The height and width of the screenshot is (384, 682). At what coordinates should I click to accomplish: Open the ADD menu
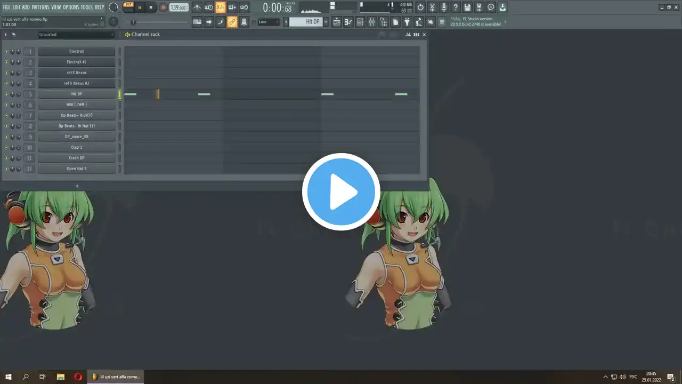(x=26, y=7)
